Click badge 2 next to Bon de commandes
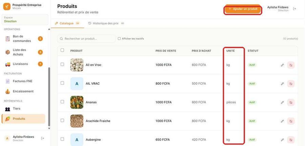Image resolution: width=305 pixels, height=146 pixels. (40, 39)
